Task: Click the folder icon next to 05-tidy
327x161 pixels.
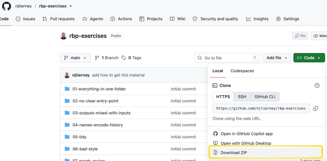Action: click(67, 137)
